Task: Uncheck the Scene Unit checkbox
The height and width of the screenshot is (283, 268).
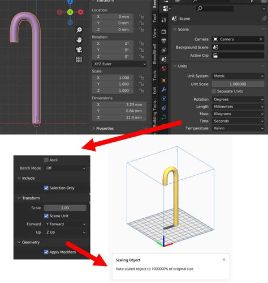Action: [x=46, y=216]
